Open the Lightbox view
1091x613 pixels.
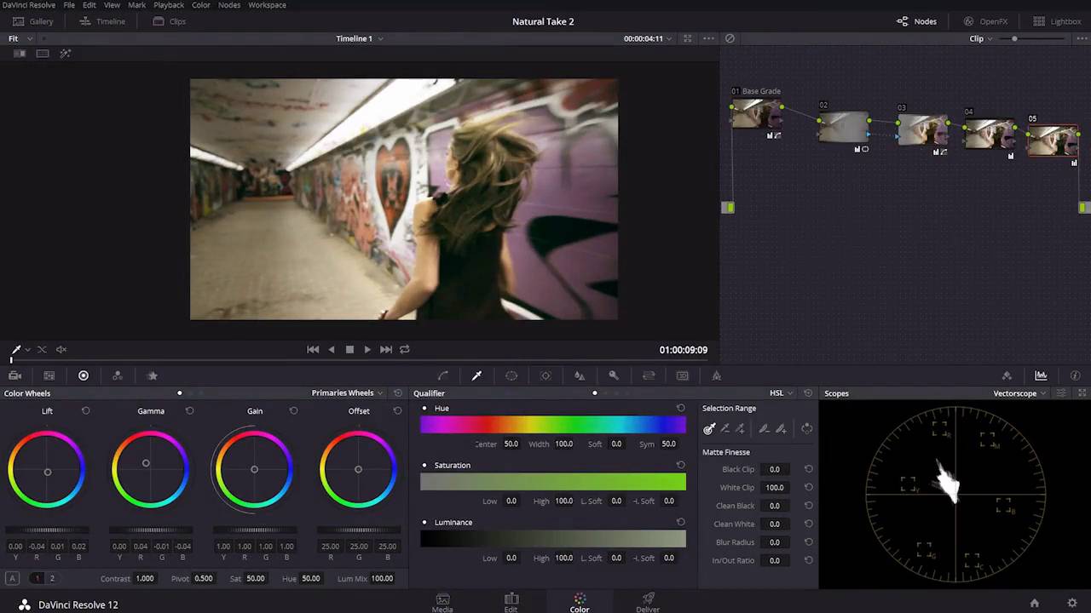click(1057, 21)
